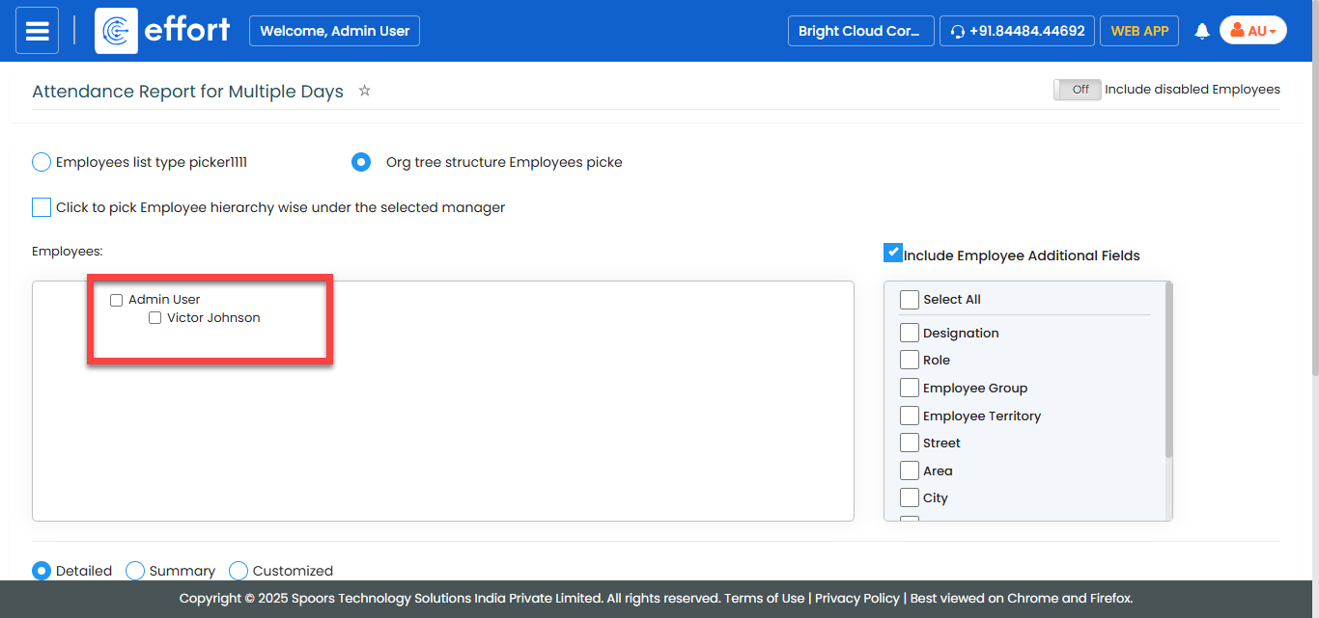Open notifications bell icon
Image resolution: width=1319 pixels, height=618 pixels.
coord(1202,31)
